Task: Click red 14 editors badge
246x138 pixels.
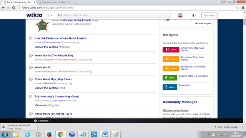Action: pos(171,49)
